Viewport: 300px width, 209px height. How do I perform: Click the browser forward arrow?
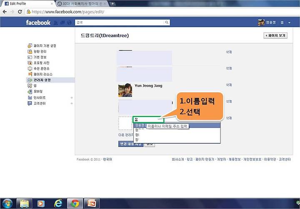12,12
